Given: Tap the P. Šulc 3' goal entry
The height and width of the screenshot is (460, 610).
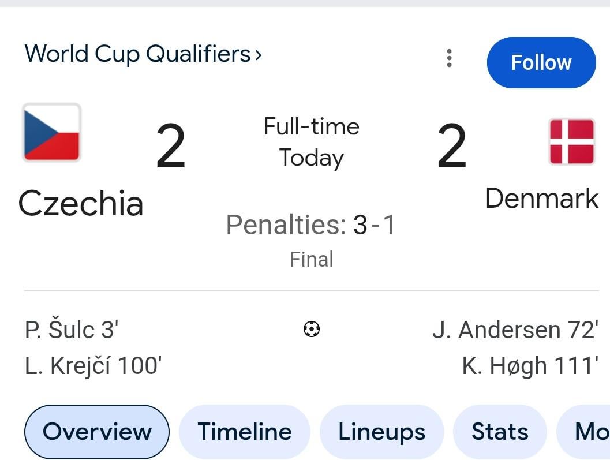Looking at the screenshot, I should click(72, 330).
